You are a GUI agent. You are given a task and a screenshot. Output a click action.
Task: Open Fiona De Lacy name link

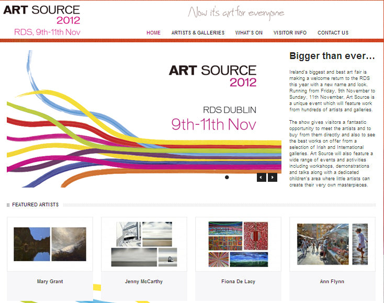[x=238, y=282]
